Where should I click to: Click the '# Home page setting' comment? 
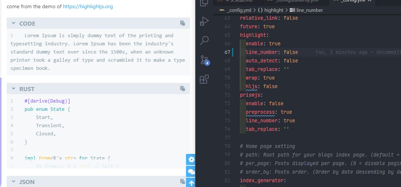[x=267, y=146]
